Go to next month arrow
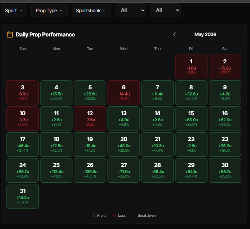Image resolution: width=250 pixels, height=229 pixels. click(x=236, y=34)
